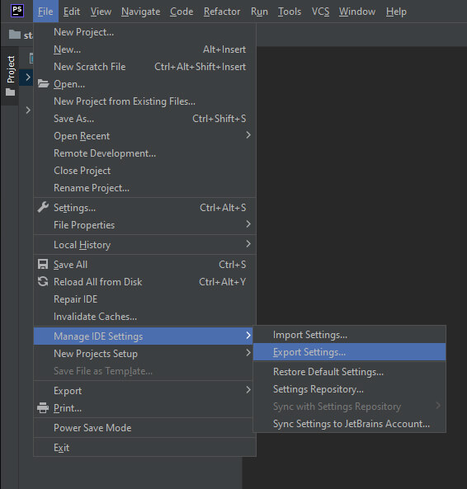Select New Scratch File
Viewport: 467px width, 489px height.
pos(144,67)
